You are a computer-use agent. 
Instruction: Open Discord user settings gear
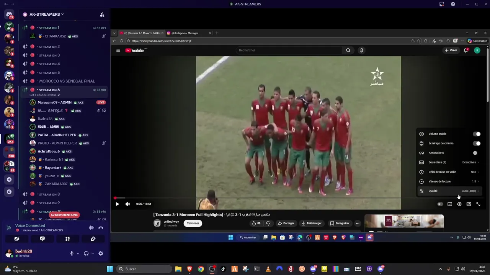click(x=101, y=253)
